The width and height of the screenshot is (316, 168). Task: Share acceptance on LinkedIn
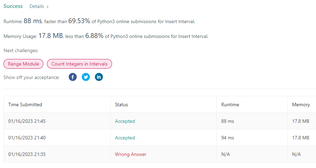click(x=99, y=77)
